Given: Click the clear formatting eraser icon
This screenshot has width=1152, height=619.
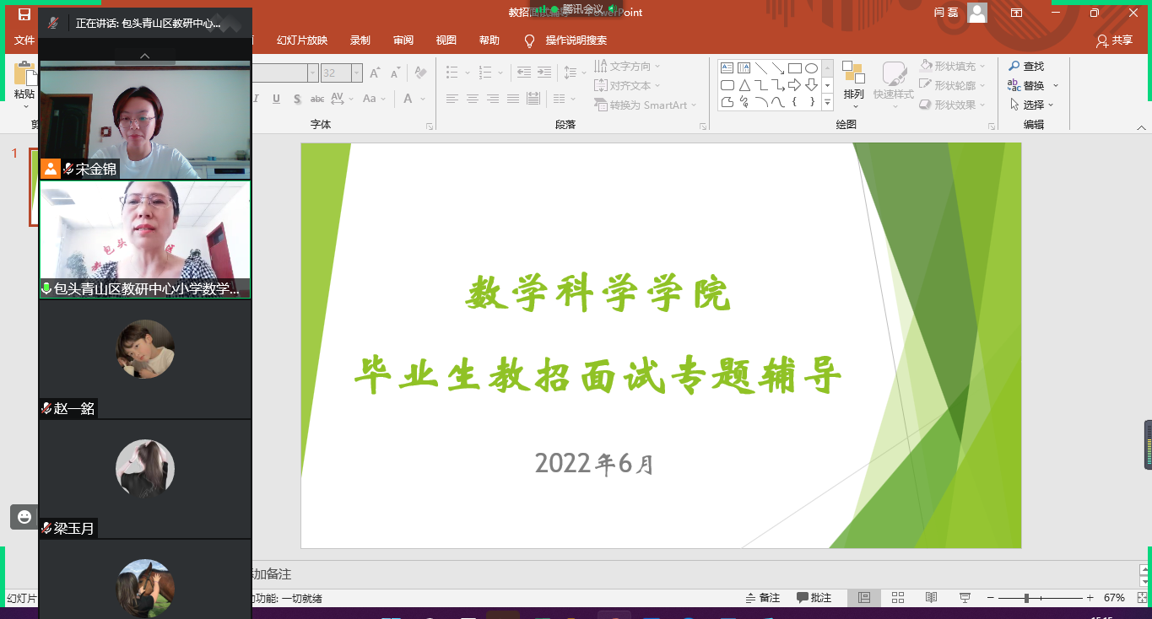Looking at the screenshot, I should 420,73.
